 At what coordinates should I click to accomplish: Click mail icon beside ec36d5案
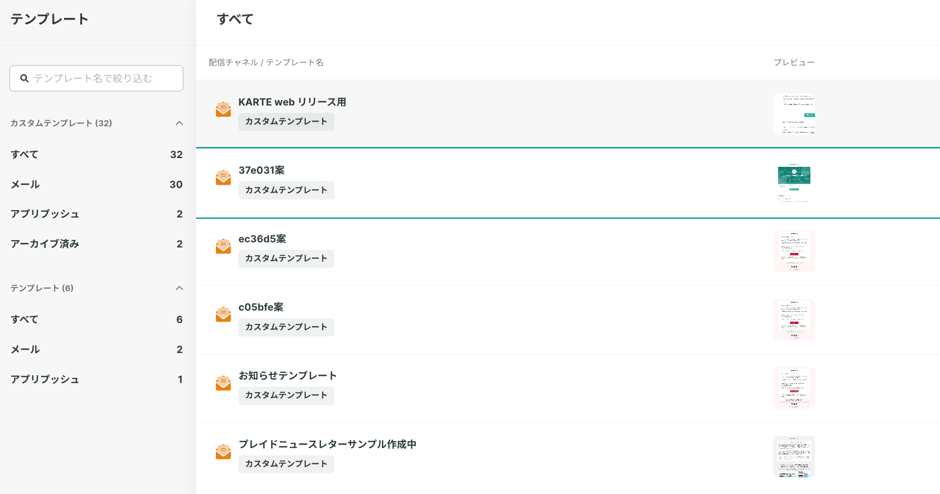click(223, 246)
